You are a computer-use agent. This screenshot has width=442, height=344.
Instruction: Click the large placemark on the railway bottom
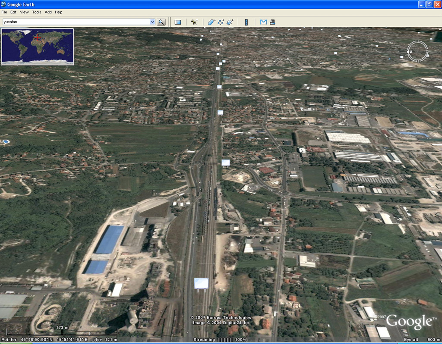coord(201,283)
